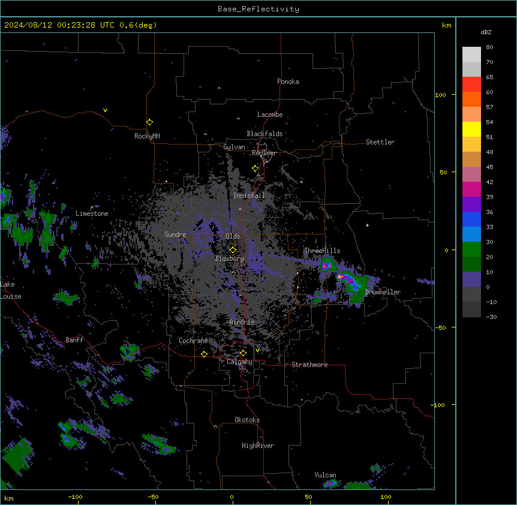Click the RedDeer city label

[x=264, y=153]
